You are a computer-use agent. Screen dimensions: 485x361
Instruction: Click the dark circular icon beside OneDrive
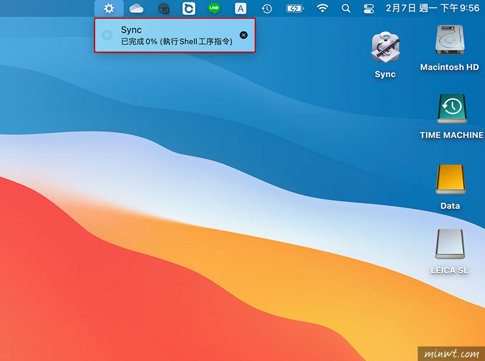coord(164,8)
